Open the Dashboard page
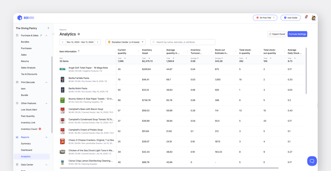The image size is (331, 171). pos(26,150)
